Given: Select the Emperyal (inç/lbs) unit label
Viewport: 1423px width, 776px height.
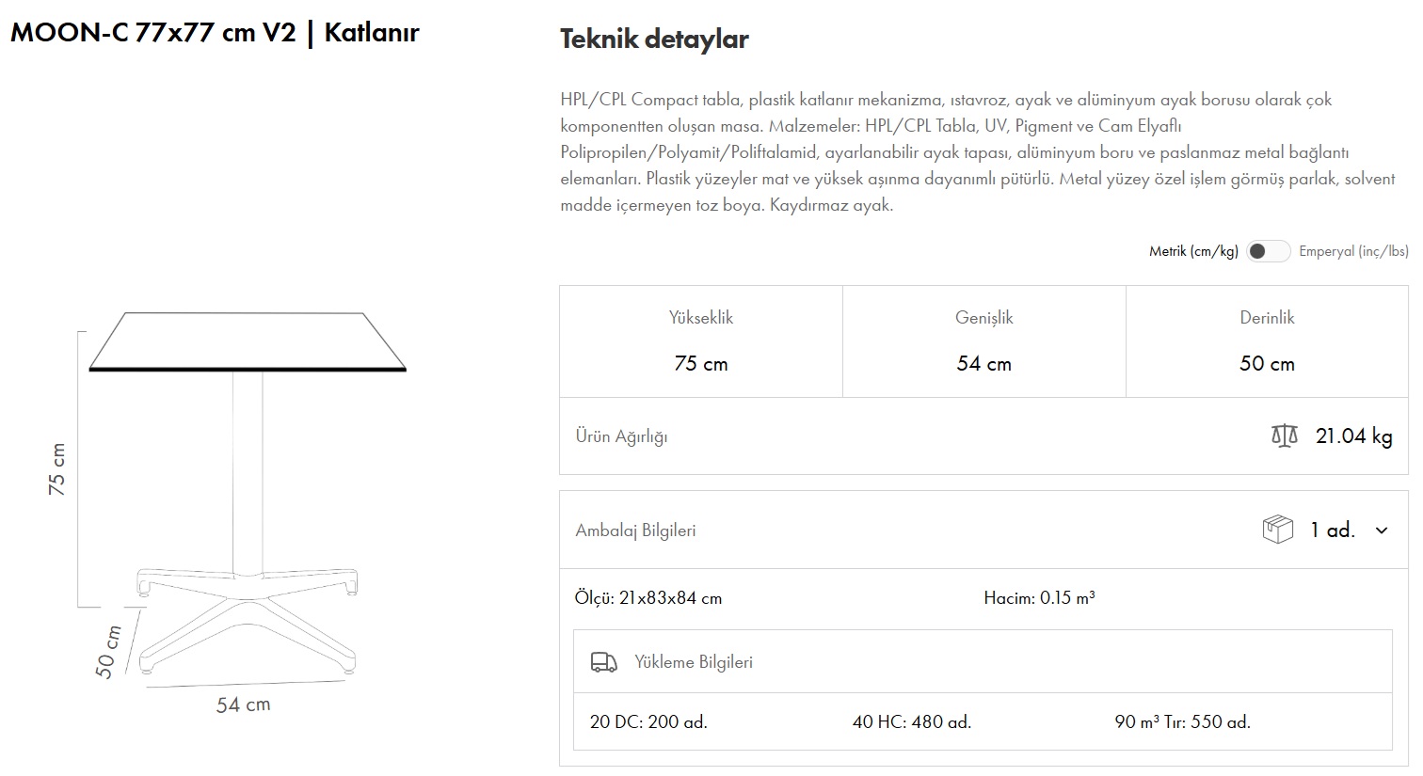Looking at the screenshot, I should click(1353, 251).
